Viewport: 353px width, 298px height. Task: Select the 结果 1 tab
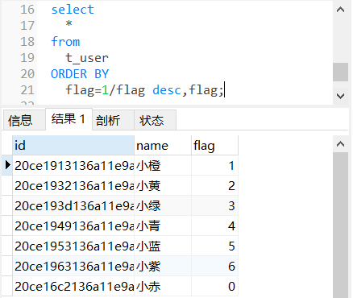coord(69,119)
